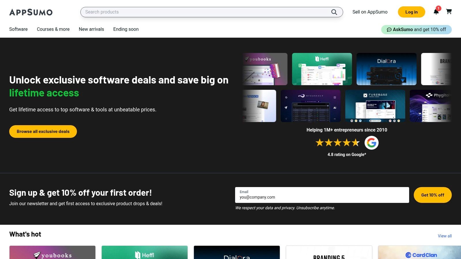Image resolution: width=461 pixels, height=259 pixels.
Task: Click View all in What's hot section
Action: (445, 236)
